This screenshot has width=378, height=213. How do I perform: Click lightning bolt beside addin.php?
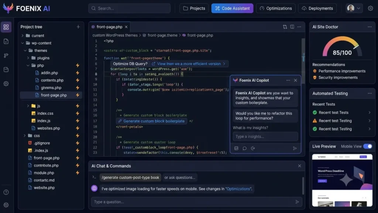tap(78, 73)
